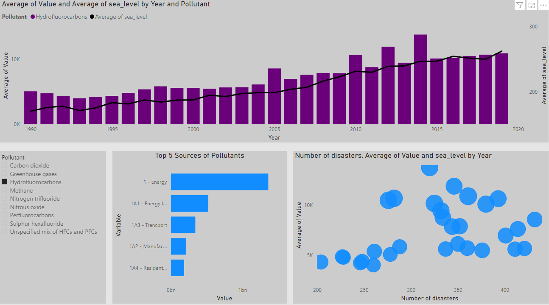549x305 pixels.
Task: Open the filter funnel icon on the top chart
Action: coord(519,5)
